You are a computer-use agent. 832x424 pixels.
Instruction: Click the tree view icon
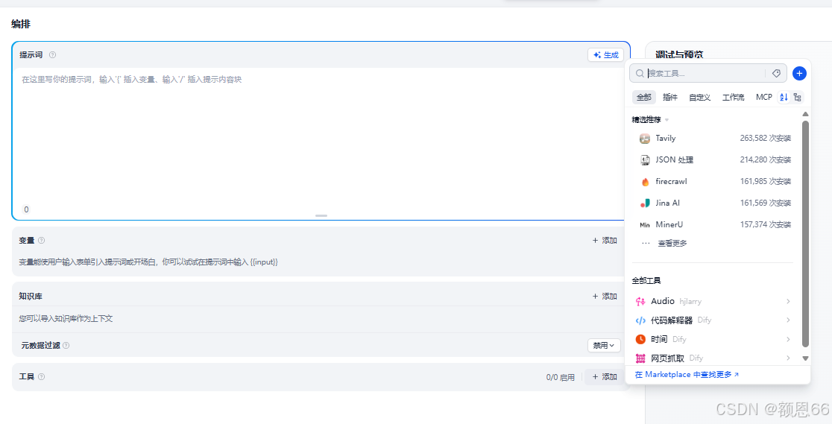pos(797,97)
